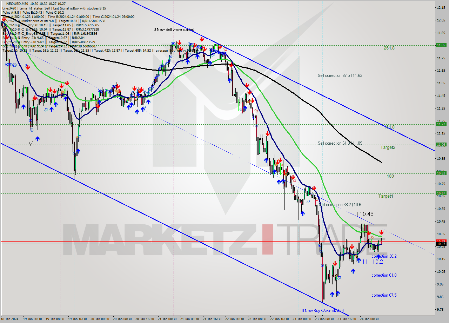
Task: Select the 'Sell correction 38.2 | 10.6' label
Action: tap(340, 205)
